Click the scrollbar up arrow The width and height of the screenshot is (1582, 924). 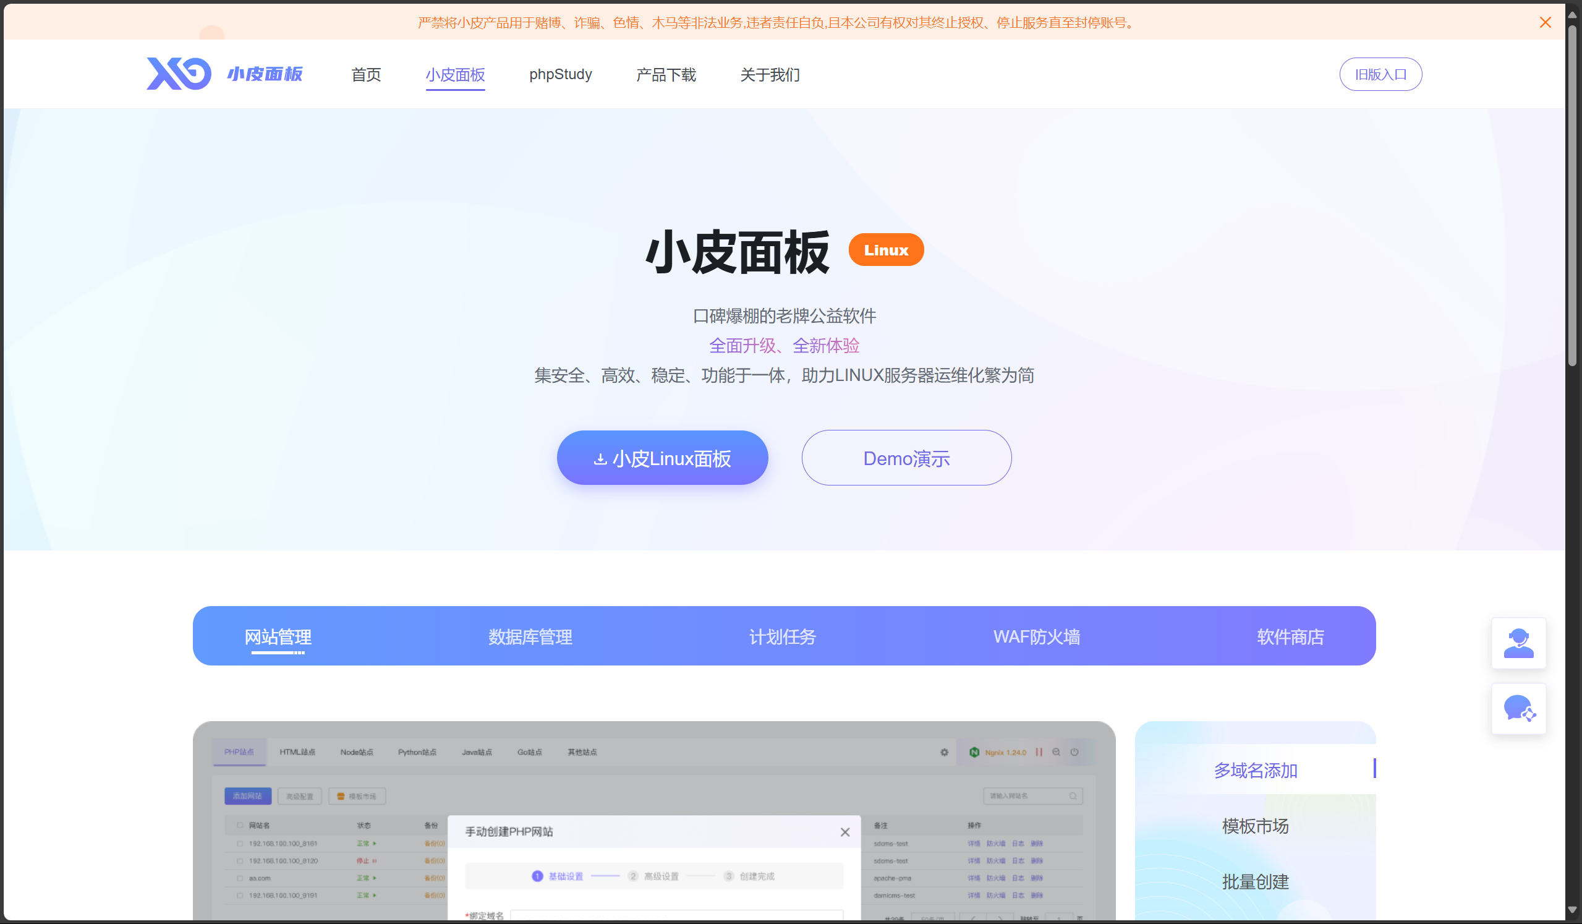pyautogui.click(x=1572, y=14)
